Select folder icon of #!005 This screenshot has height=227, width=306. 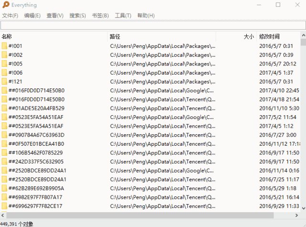pos(4,64)
